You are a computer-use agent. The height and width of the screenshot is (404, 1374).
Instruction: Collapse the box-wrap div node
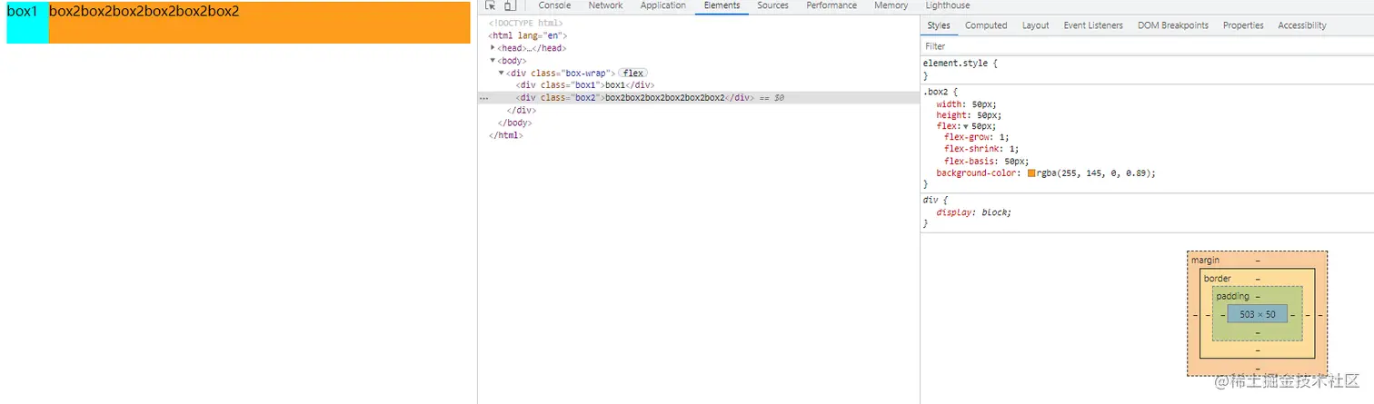(x=501, y=73)
